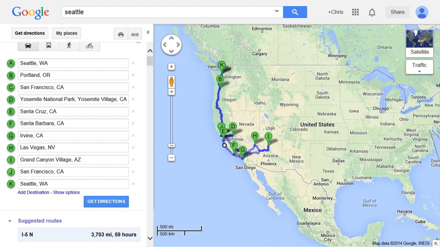The width and height of the screenshot is (440, 247).
Task: Switch to Satellite view thumbnail
Action: coord(419,43)
